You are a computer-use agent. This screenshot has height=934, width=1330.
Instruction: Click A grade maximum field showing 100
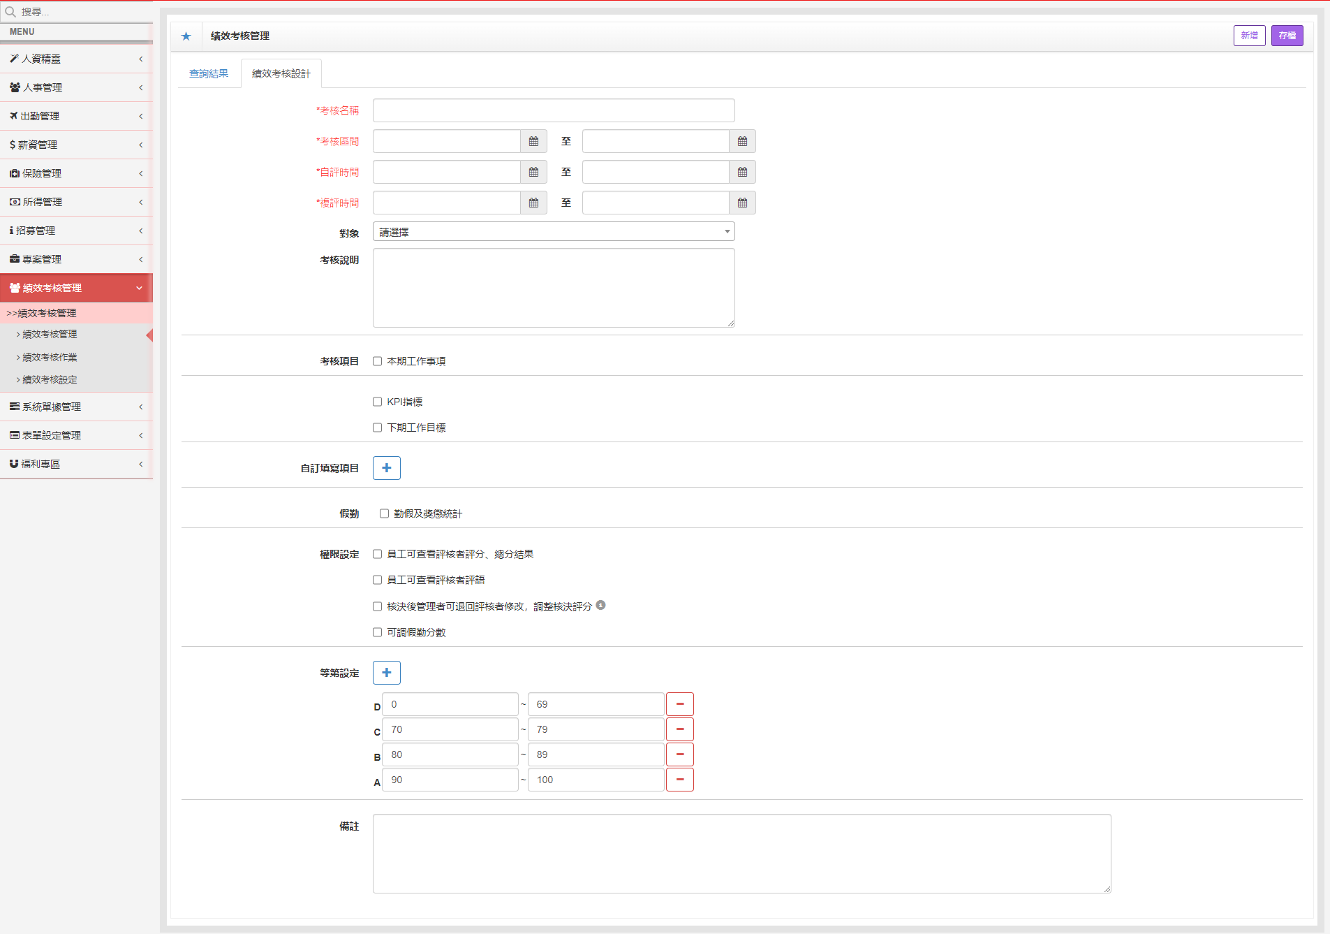(x=596, y=780)
